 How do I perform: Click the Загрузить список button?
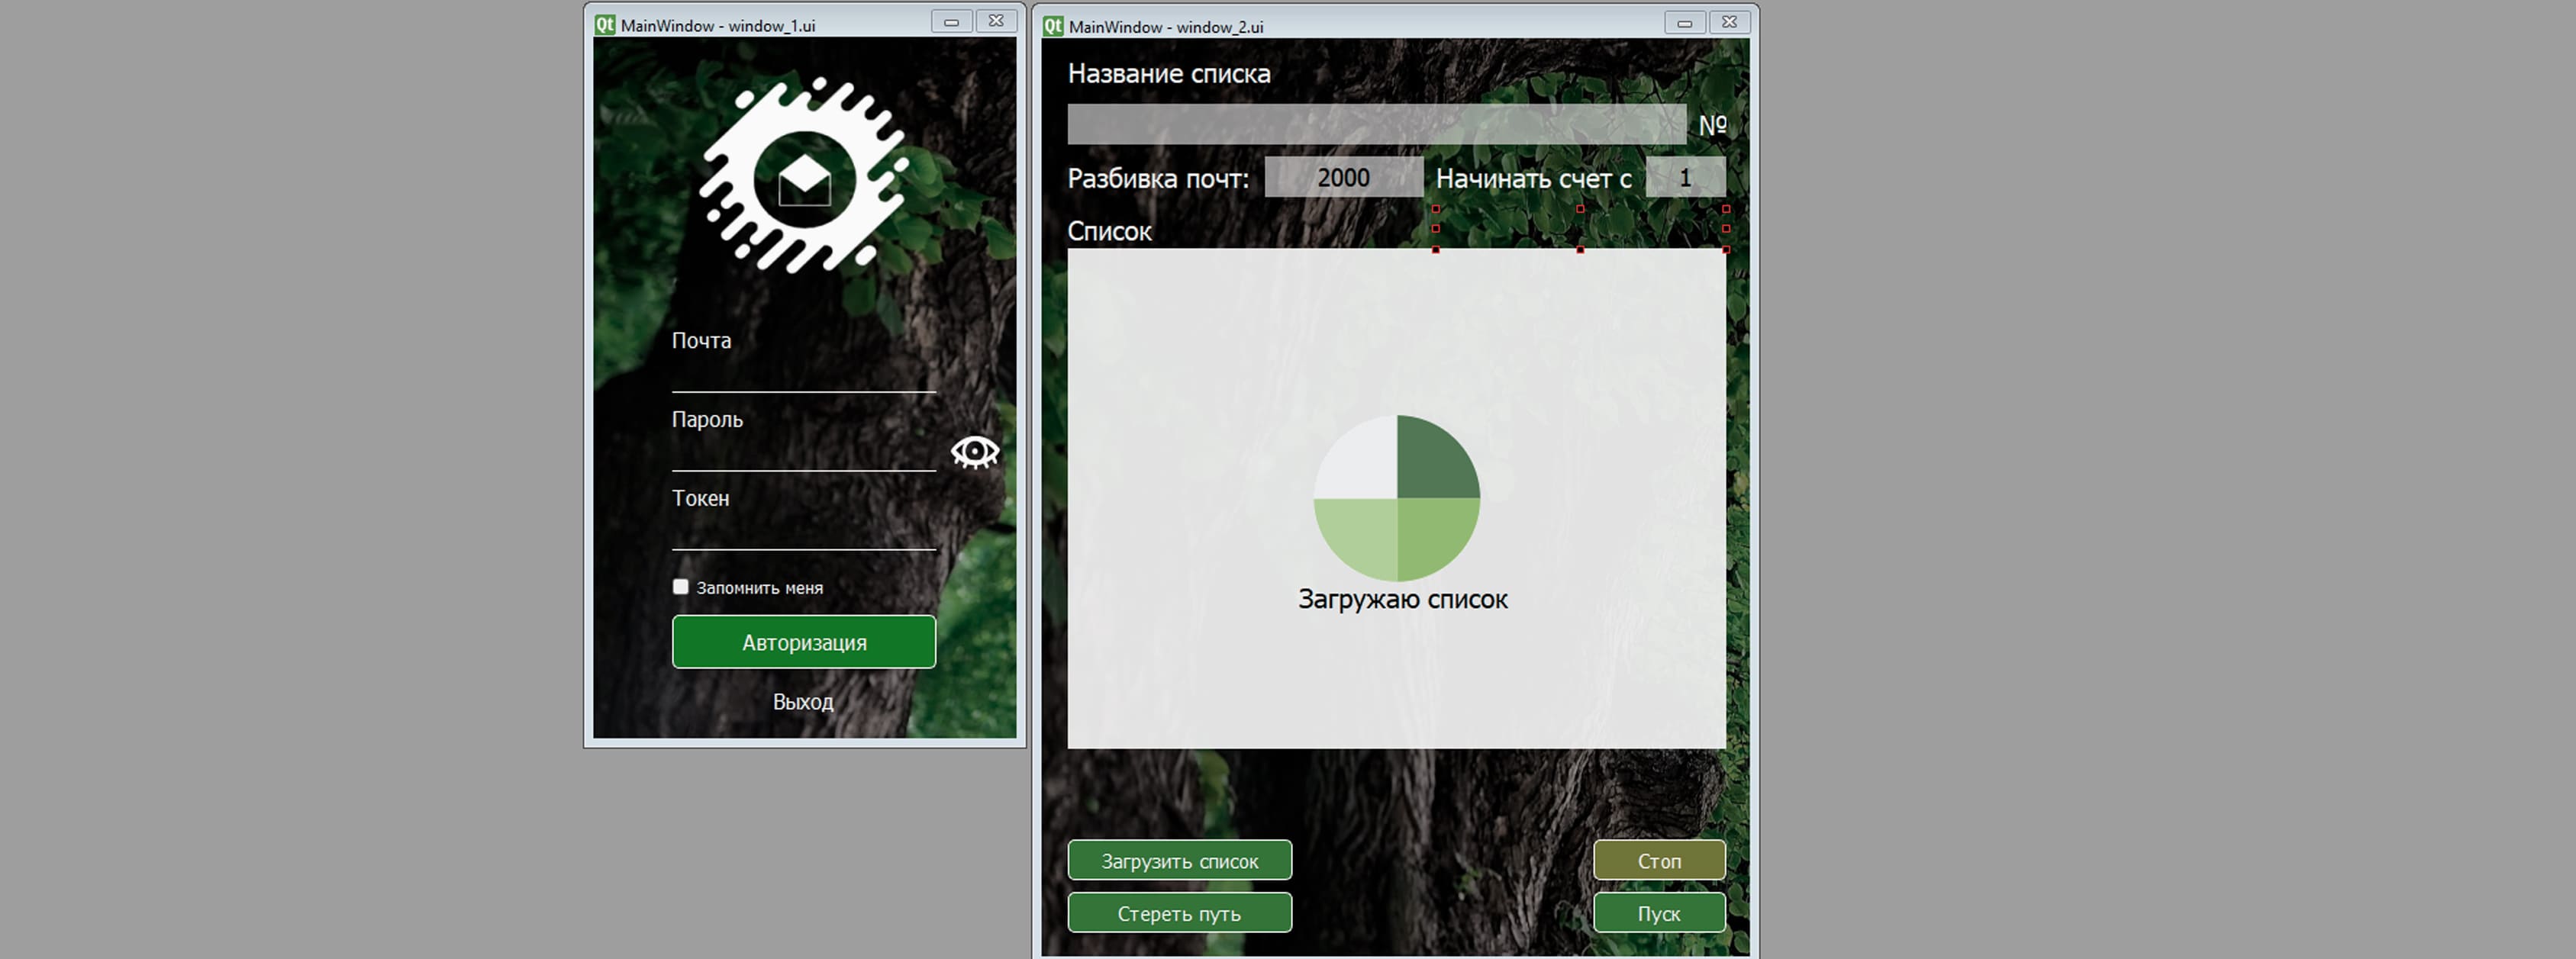1180,860
